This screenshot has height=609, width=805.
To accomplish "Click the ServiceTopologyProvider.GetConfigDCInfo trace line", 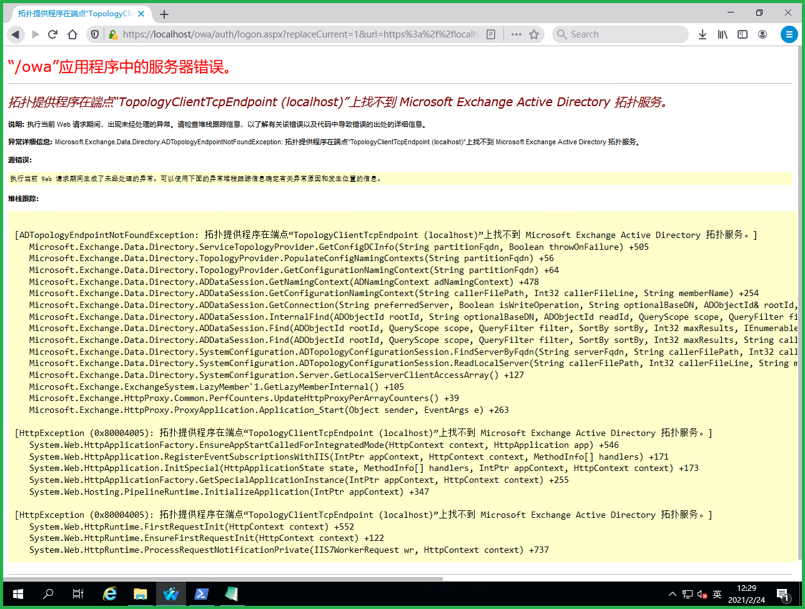I will click(x=338, y=247).
